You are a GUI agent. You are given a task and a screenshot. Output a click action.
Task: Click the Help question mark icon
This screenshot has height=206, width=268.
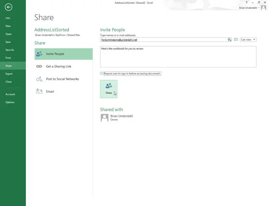pos(246,3)
